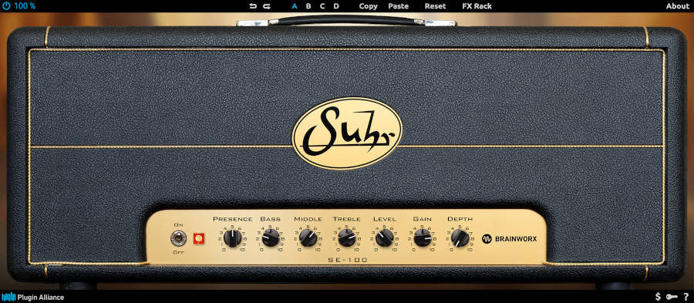Click the 100 % scale value
This screenshot has height=303, width=694.
[25, 6]
